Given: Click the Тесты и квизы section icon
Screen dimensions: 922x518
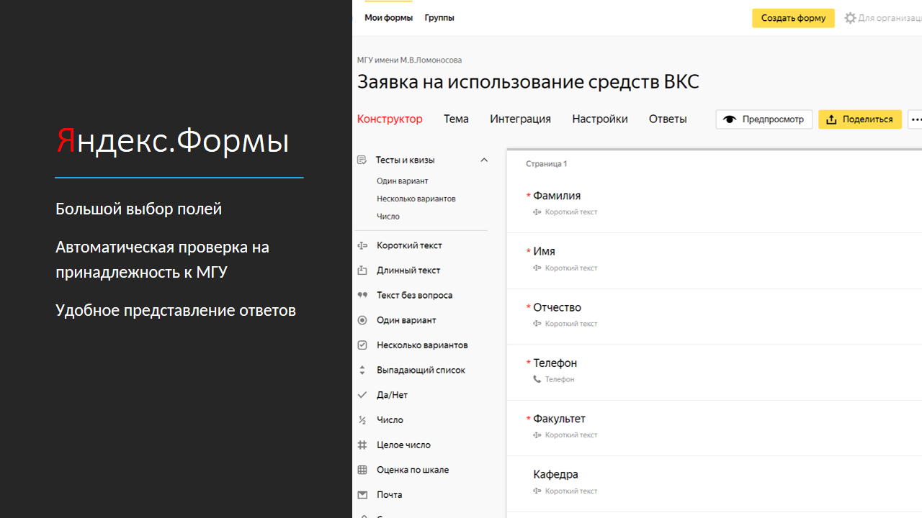Looking at the screenshot, I should (362, 160).
